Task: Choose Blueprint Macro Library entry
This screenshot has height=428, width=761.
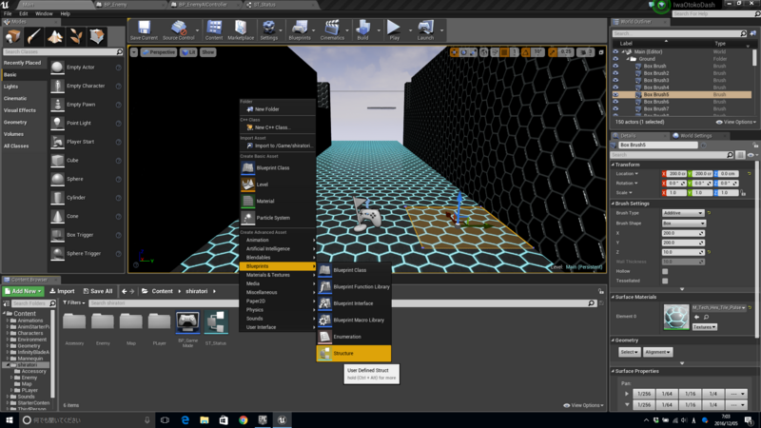Action: (354, 321)
